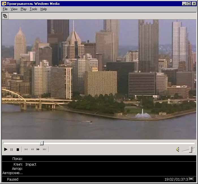Viewport: 198px width, 184px height.
Task: Click the Rewind button
Action: (x=32, y=149)
